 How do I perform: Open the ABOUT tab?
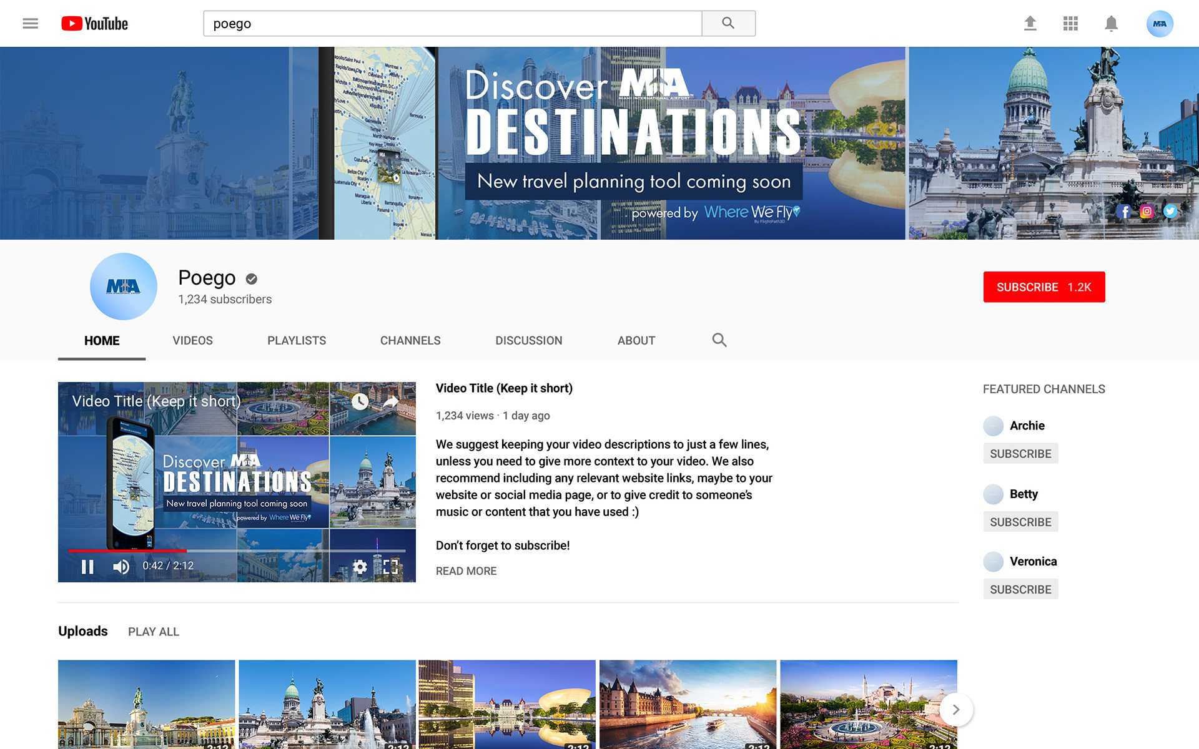[x=636, y=341]
